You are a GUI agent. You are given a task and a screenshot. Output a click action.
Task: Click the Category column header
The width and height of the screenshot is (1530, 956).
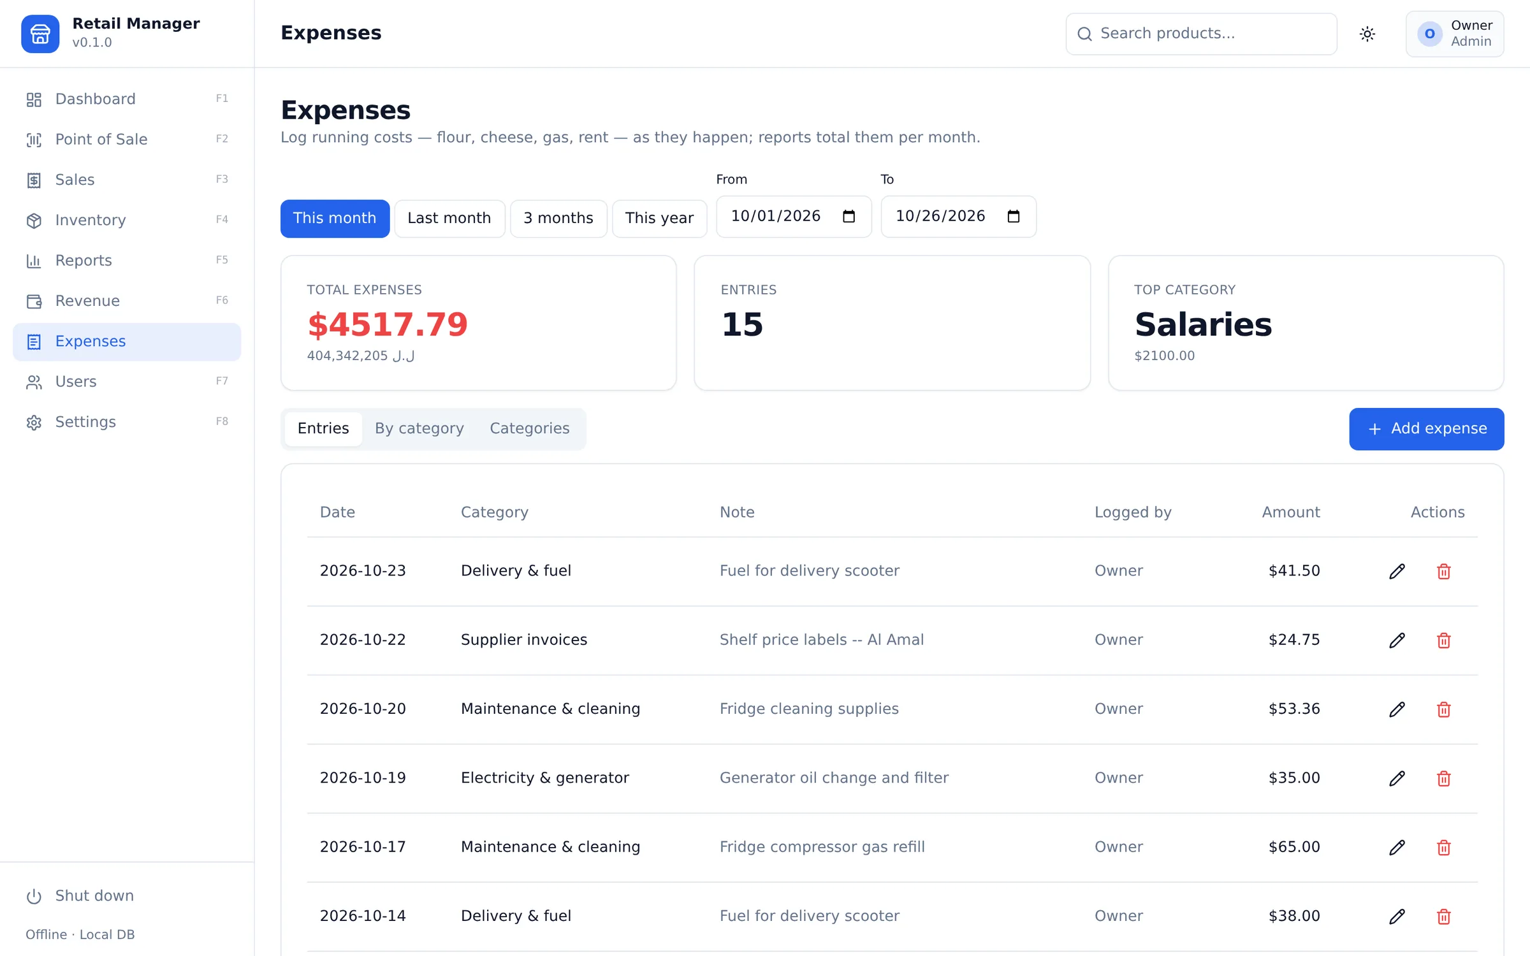pos(494,512)
